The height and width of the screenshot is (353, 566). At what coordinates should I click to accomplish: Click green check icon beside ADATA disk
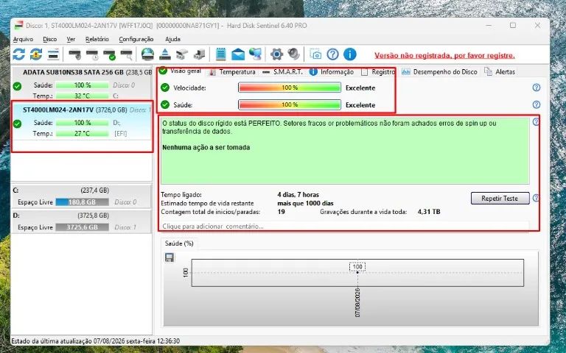point(17,87)
